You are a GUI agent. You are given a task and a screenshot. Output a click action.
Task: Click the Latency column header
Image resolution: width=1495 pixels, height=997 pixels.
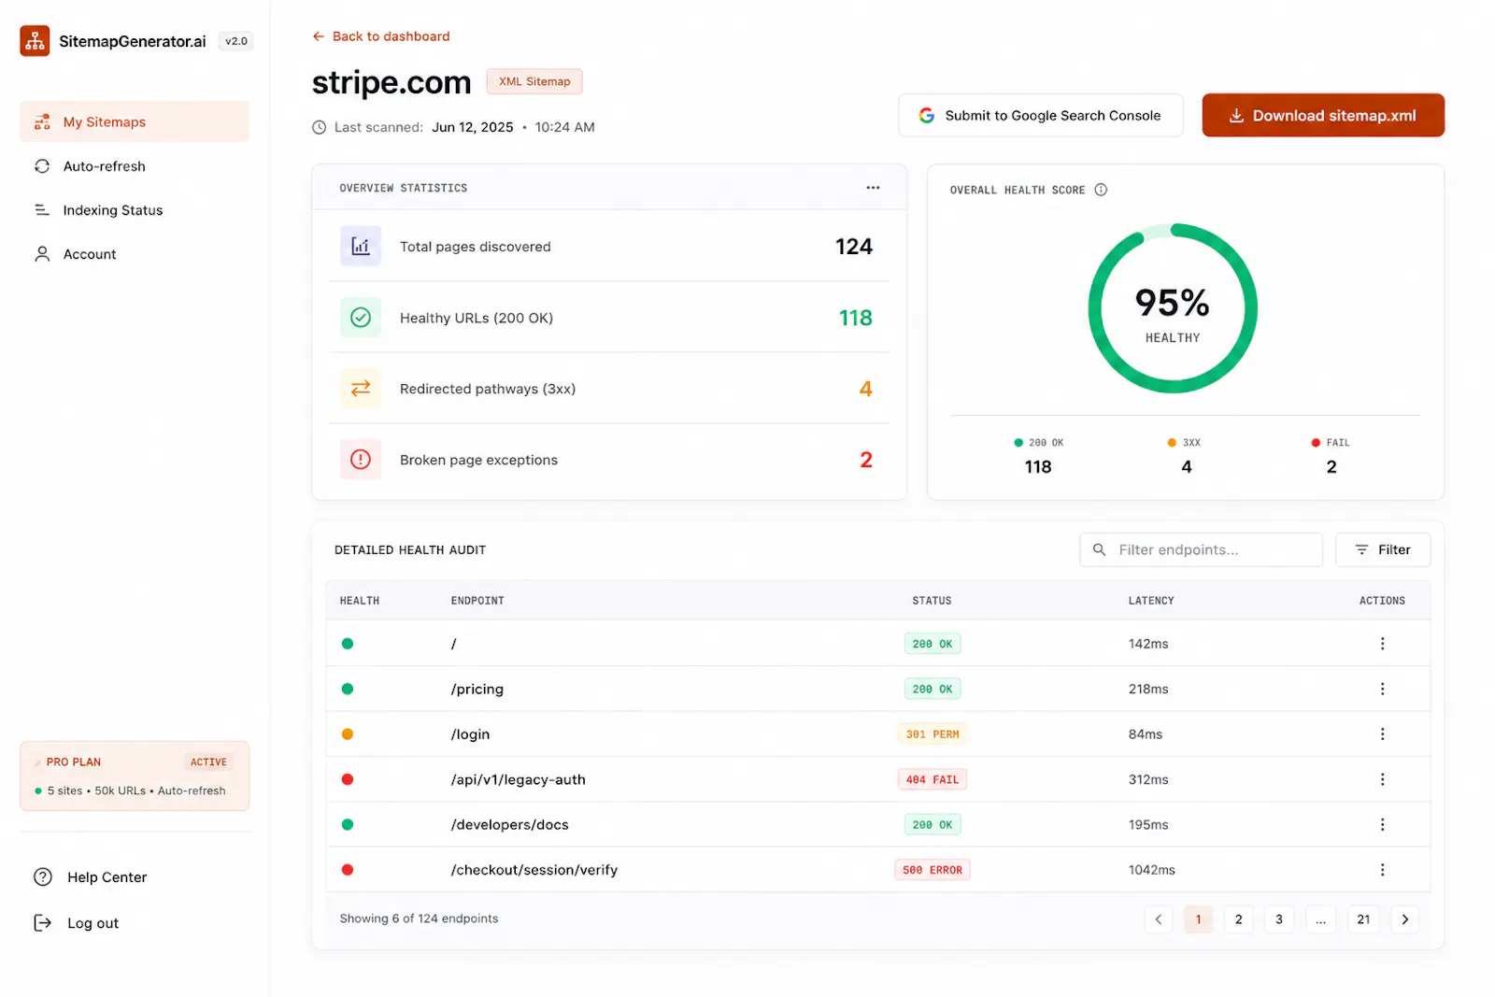pos(1151,601)
